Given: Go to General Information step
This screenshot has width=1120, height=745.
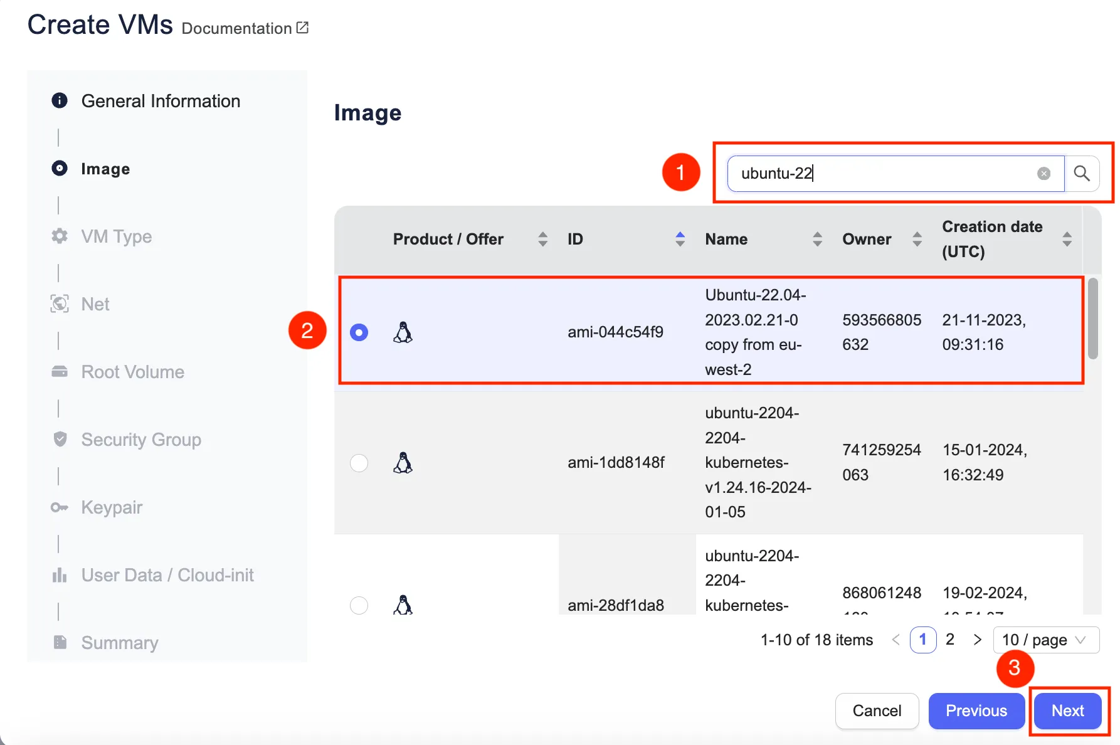Looking at the screenshot, I should 161,101.
